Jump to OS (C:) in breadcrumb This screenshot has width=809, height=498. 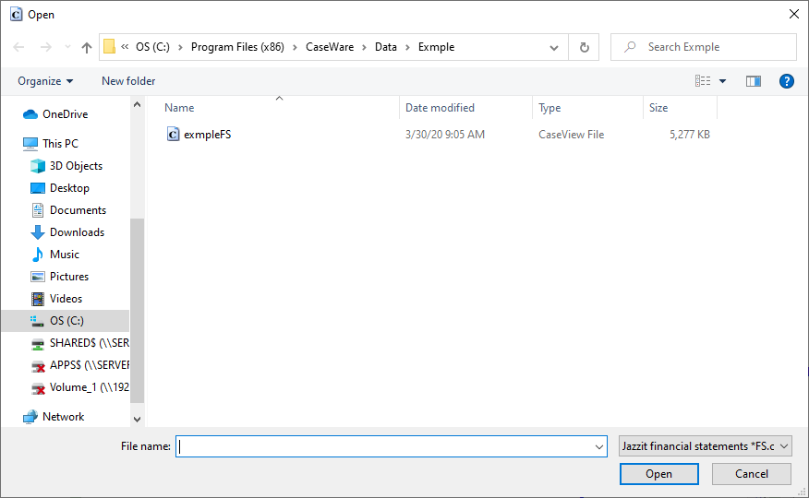coord(152,47)
